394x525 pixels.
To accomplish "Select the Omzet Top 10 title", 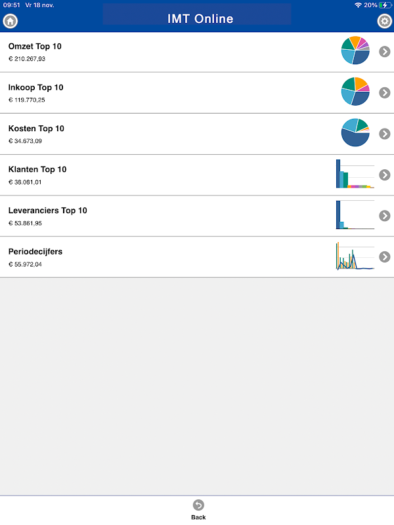I will coord(35,47).
